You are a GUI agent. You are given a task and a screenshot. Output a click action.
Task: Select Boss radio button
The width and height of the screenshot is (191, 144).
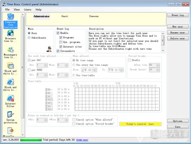(x=29, y=33)
